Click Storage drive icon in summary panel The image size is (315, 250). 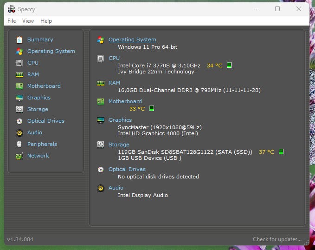[101, 145]
